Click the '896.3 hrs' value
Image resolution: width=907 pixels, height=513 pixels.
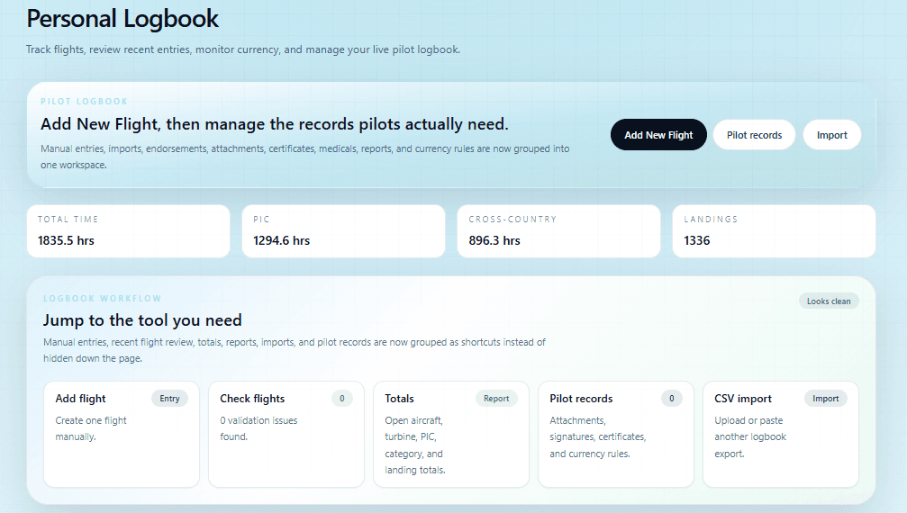coord(494,241)
